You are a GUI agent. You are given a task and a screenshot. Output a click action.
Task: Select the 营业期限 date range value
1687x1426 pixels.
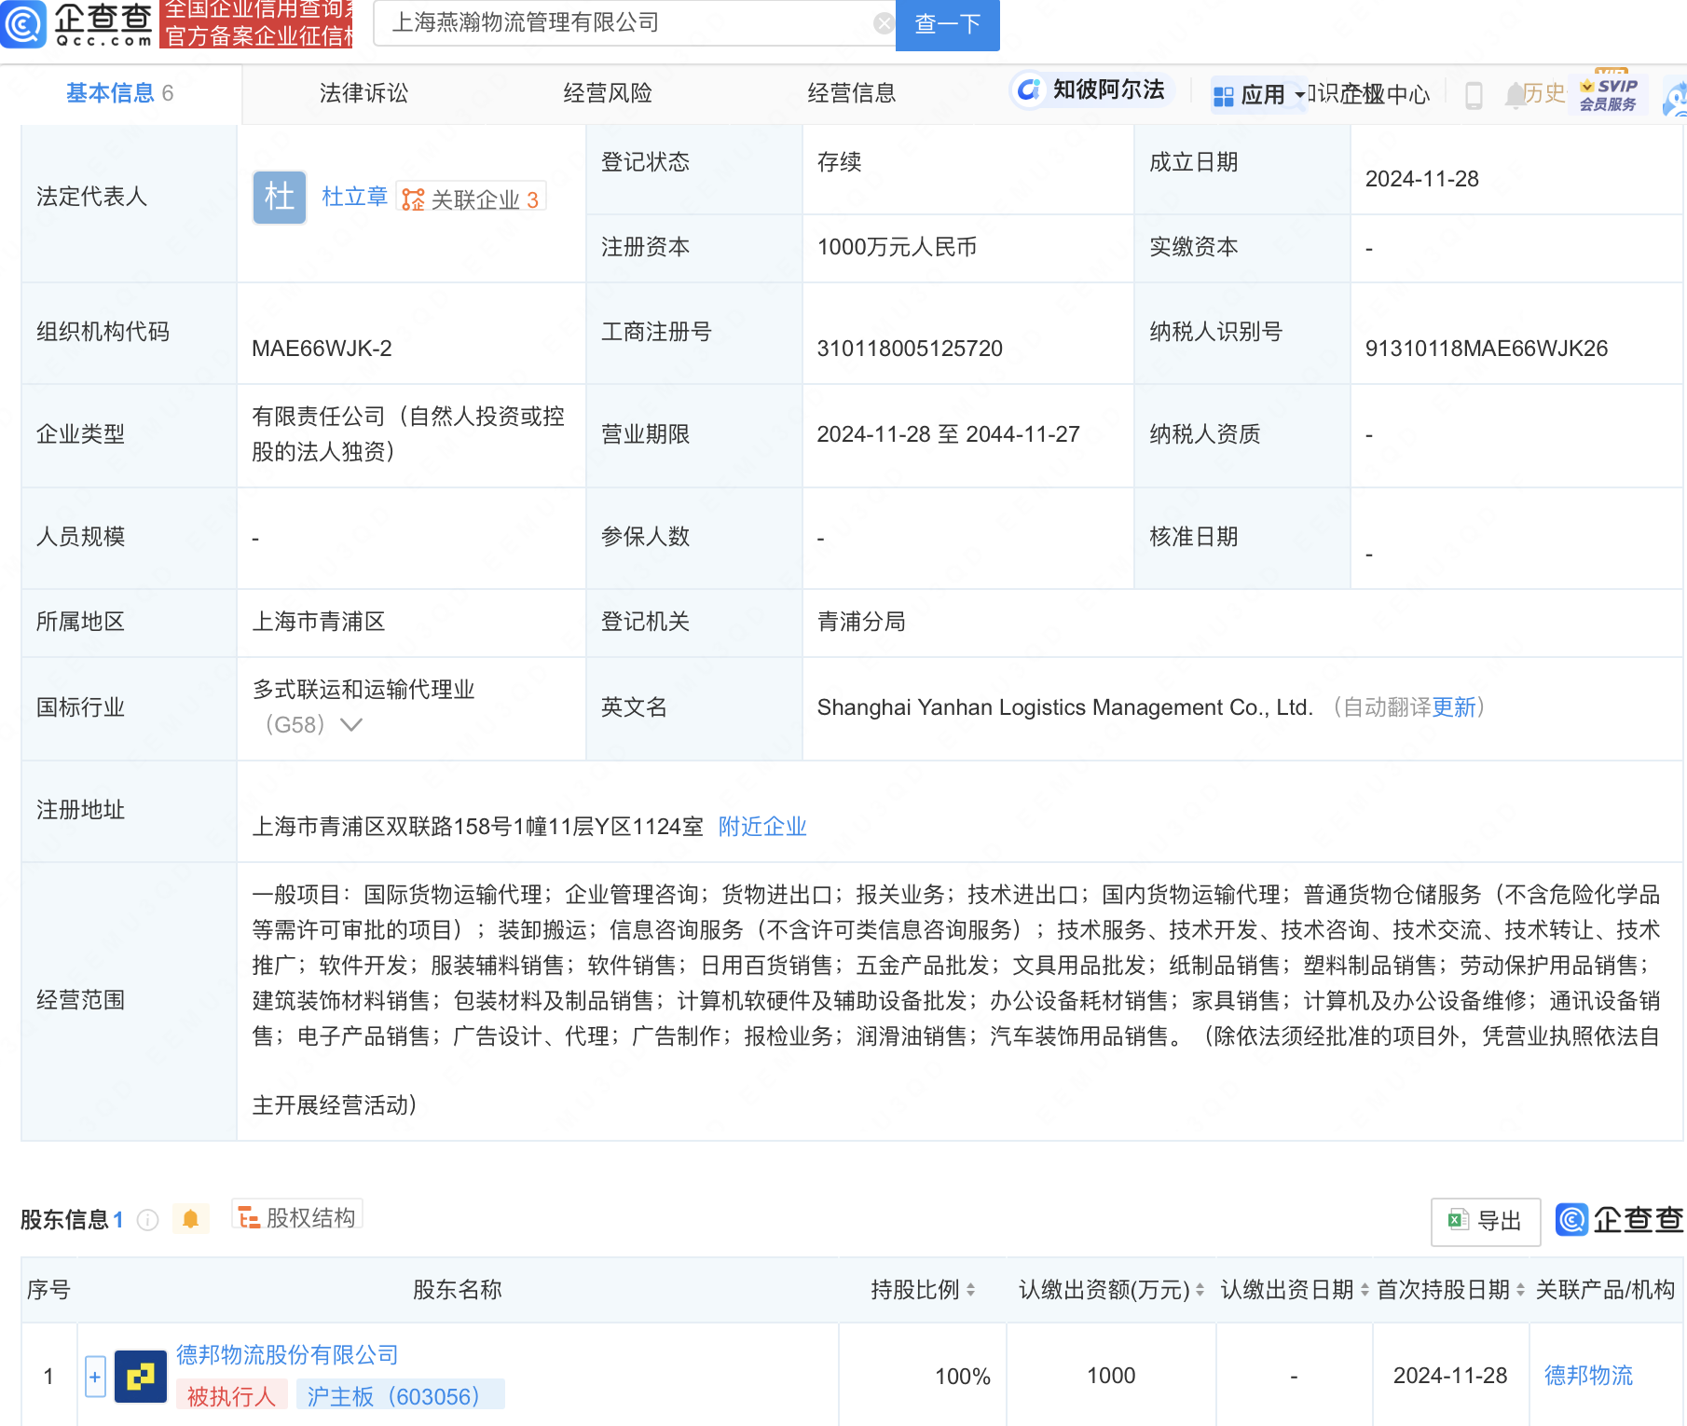(948, 434)
